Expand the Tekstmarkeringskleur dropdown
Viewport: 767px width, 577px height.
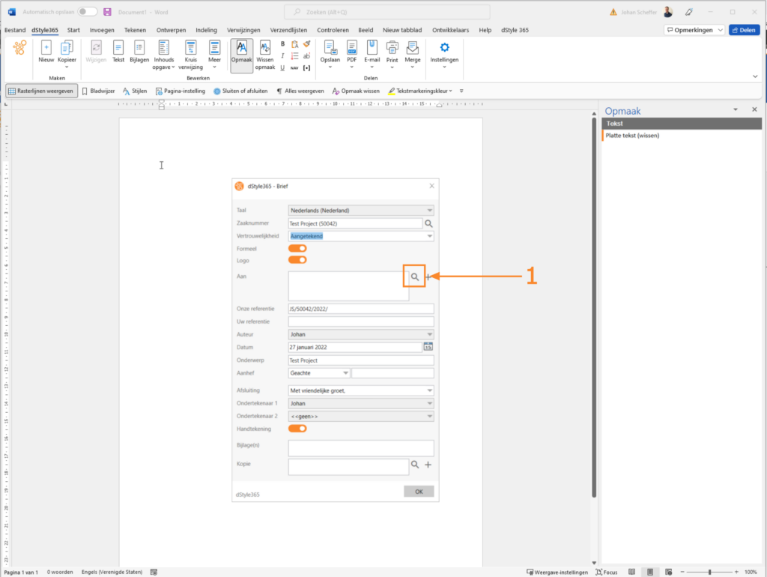click(x=450, y=91)
